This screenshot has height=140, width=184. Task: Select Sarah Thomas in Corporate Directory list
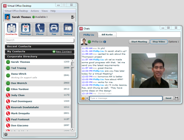[38, 62]
